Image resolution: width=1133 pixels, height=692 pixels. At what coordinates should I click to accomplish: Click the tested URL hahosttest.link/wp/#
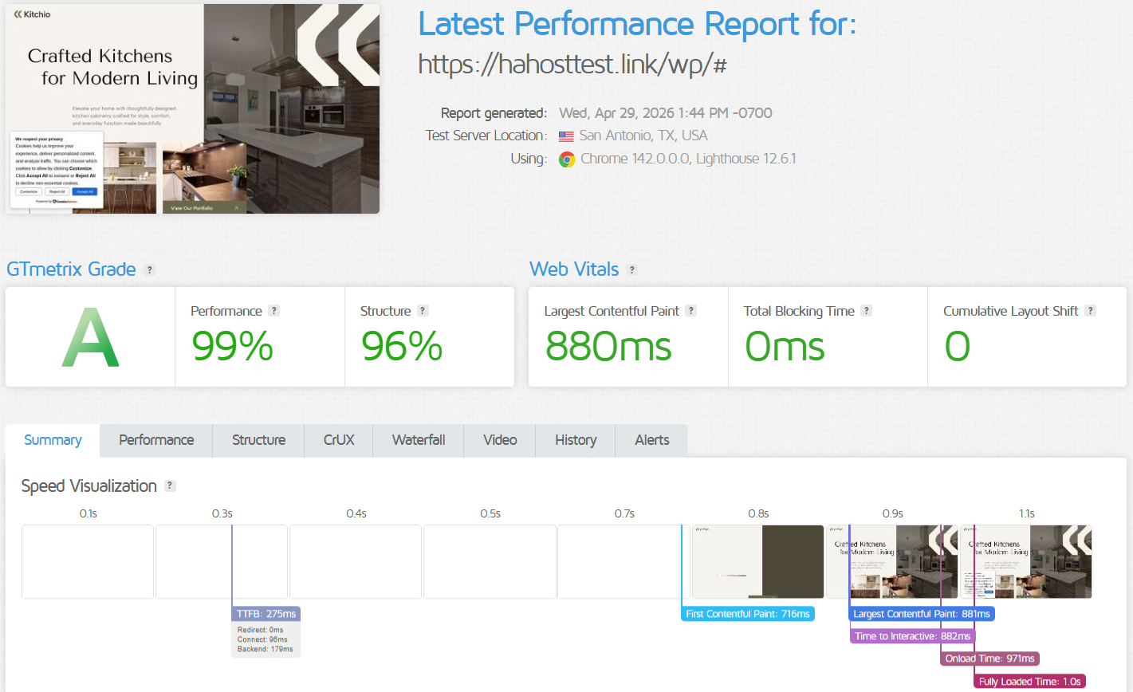(572, 65)
